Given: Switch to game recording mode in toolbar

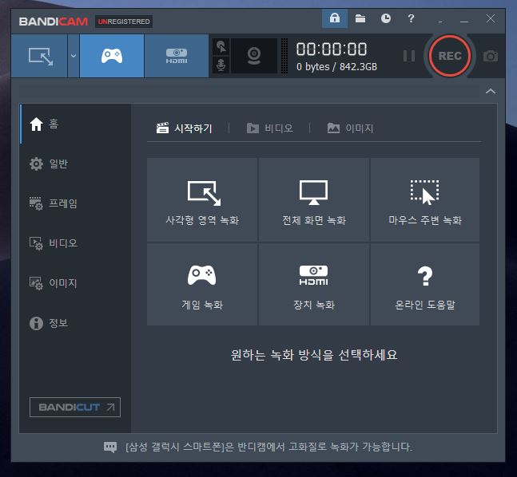Looking at the screenshot, I should pos(112,56).
